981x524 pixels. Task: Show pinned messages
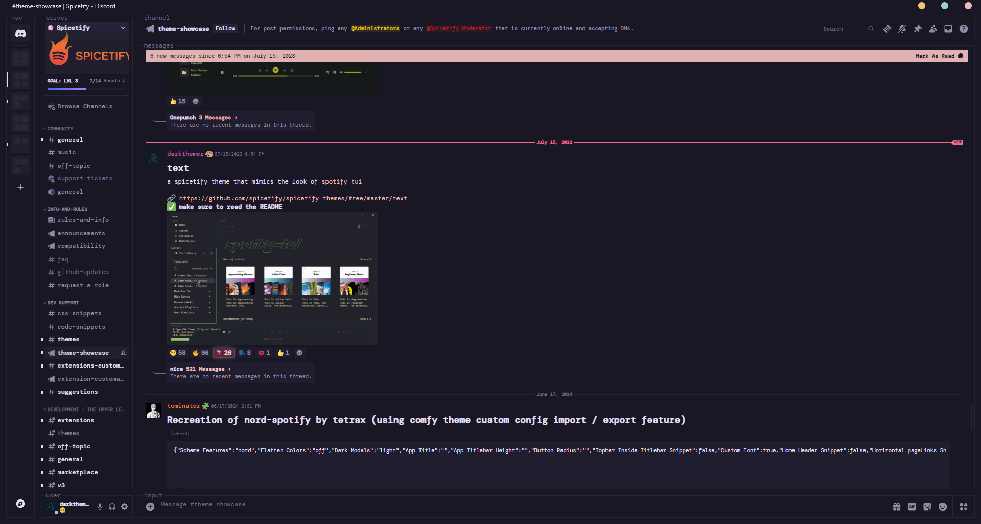(x=918, y=29)
